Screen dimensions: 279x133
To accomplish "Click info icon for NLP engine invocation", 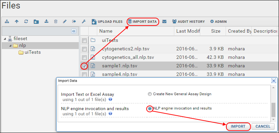I will pos(110,113).
